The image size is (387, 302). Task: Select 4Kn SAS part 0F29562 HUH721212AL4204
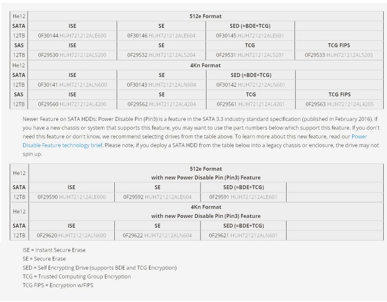click(162, 104)
